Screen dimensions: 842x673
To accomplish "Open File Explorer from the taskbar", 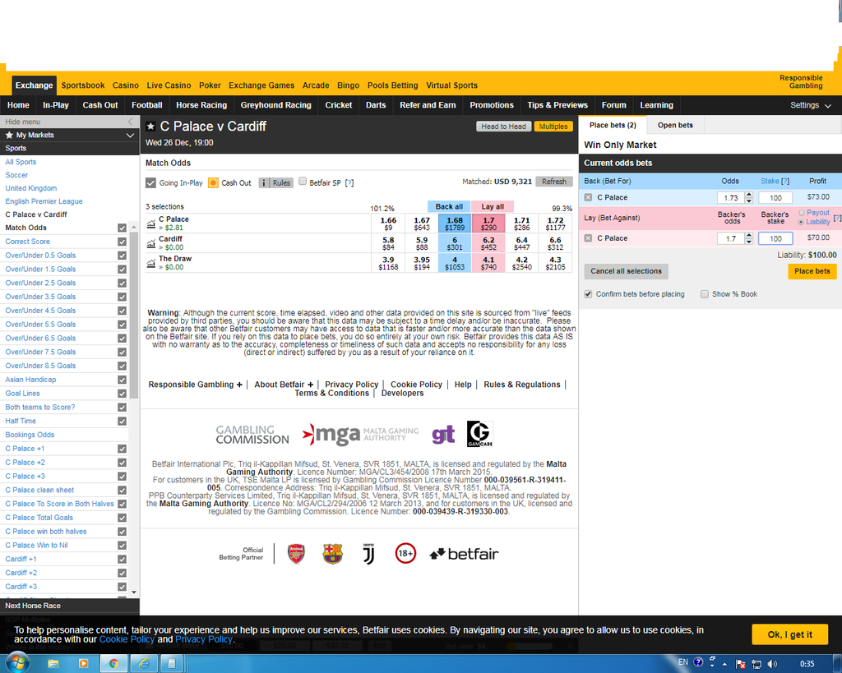I will [53, 664].
